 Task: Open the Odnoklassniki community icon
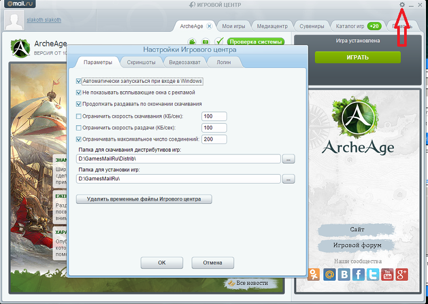pyautogui.click(x=313, y=274)
